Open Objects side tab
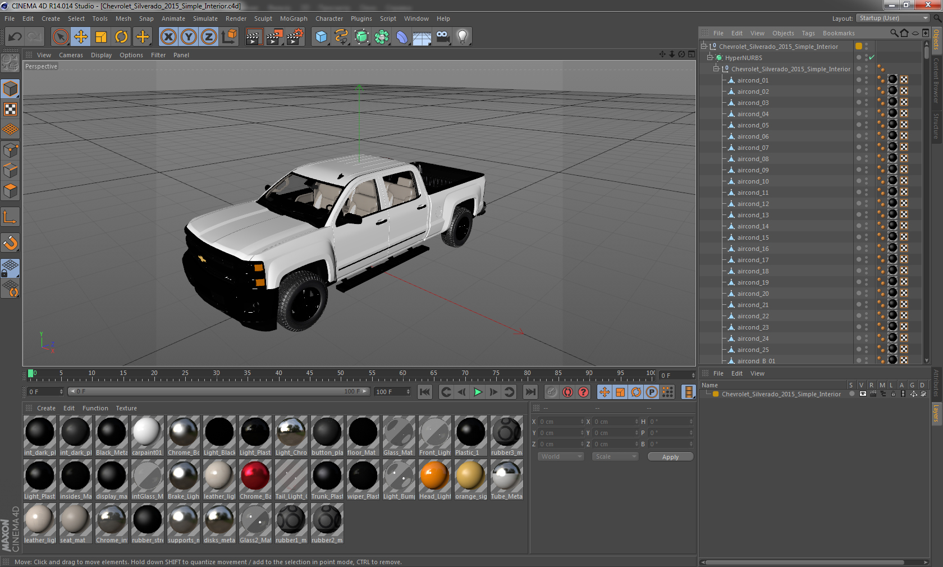943x567 pixels. point(936,40)
